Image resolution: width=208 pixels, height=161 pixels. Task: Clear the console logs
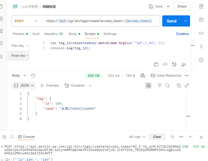pos(157,137)
